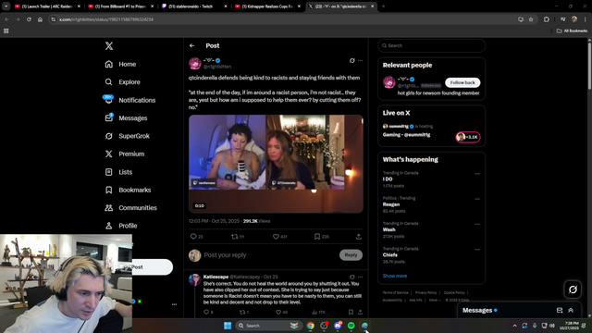Click reply icon on main post
Image resolution: width=592 pixels, height=333 pixels.
(x=193, y=237)
